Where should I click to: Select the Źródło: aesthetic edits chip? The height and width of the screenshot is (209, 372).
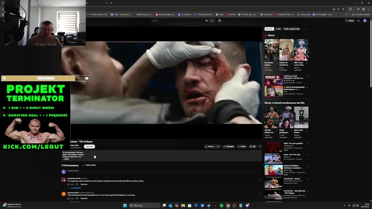pos(291,29)
